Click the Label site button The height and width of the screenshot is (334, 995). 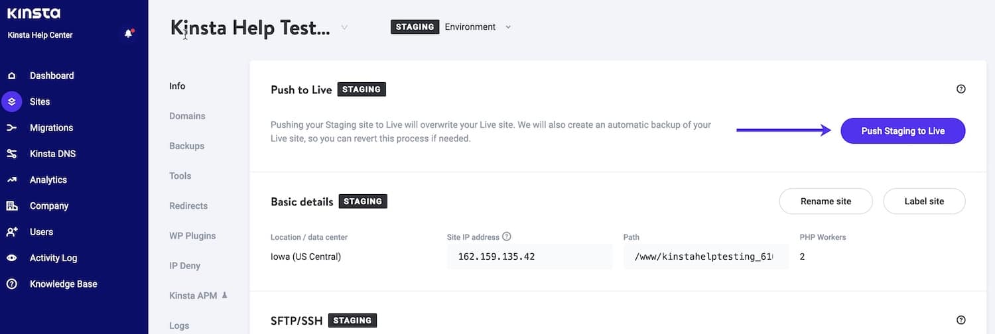[924, 201]
